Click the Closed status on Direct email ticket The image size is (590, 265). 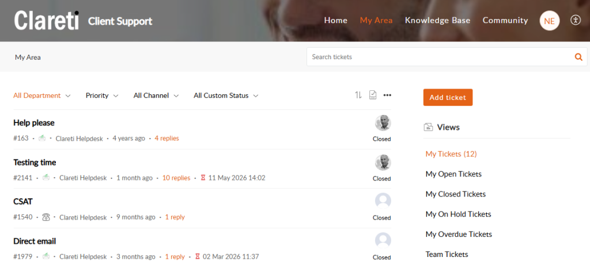pyautogui.click(x=382, y=258)
